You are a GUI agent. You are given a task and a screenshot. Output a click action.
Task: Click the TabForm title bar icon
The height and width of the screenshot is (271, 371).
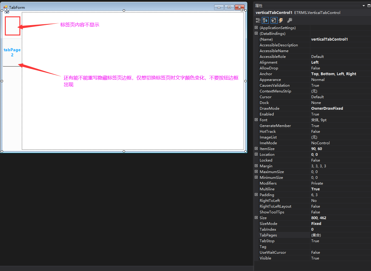5,7
